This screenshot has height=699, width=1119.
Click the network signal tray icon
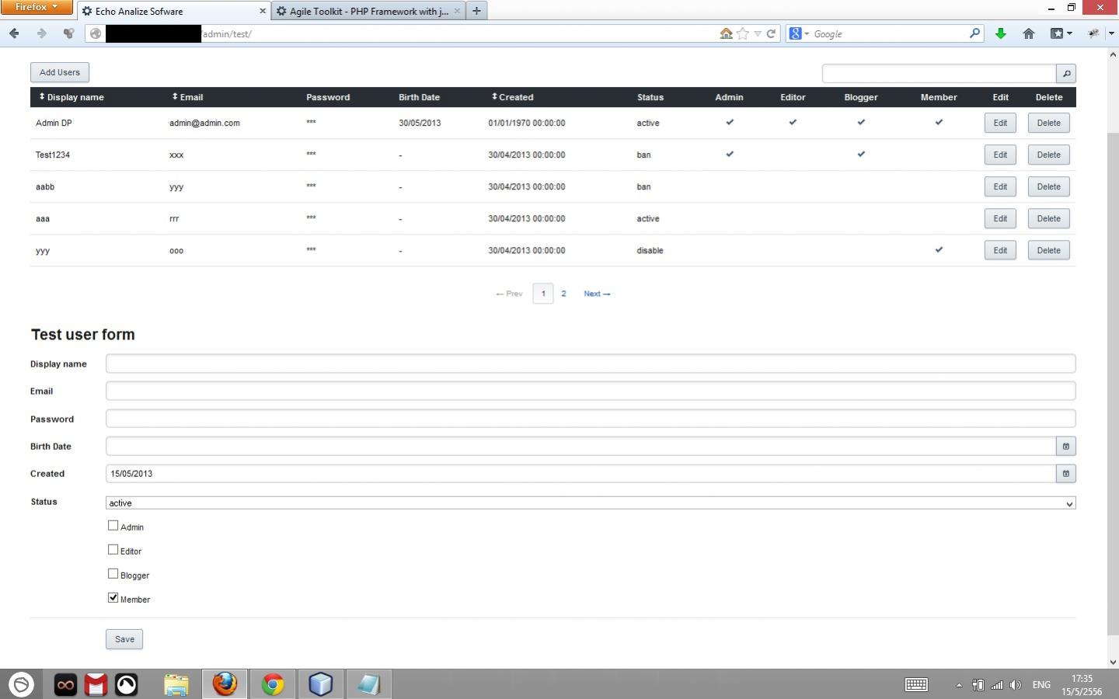pyautogui.click(x=996, y=685)
